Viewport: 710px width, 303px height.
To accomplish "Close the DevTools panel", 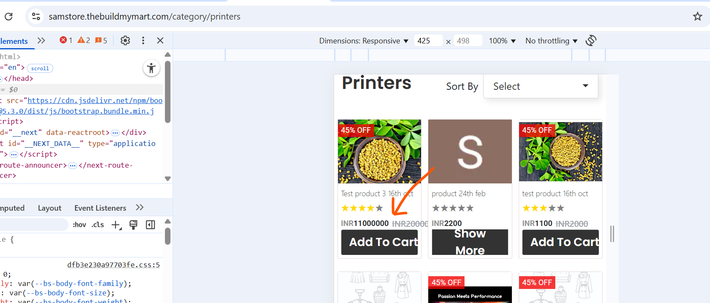I will coord(160,40).
